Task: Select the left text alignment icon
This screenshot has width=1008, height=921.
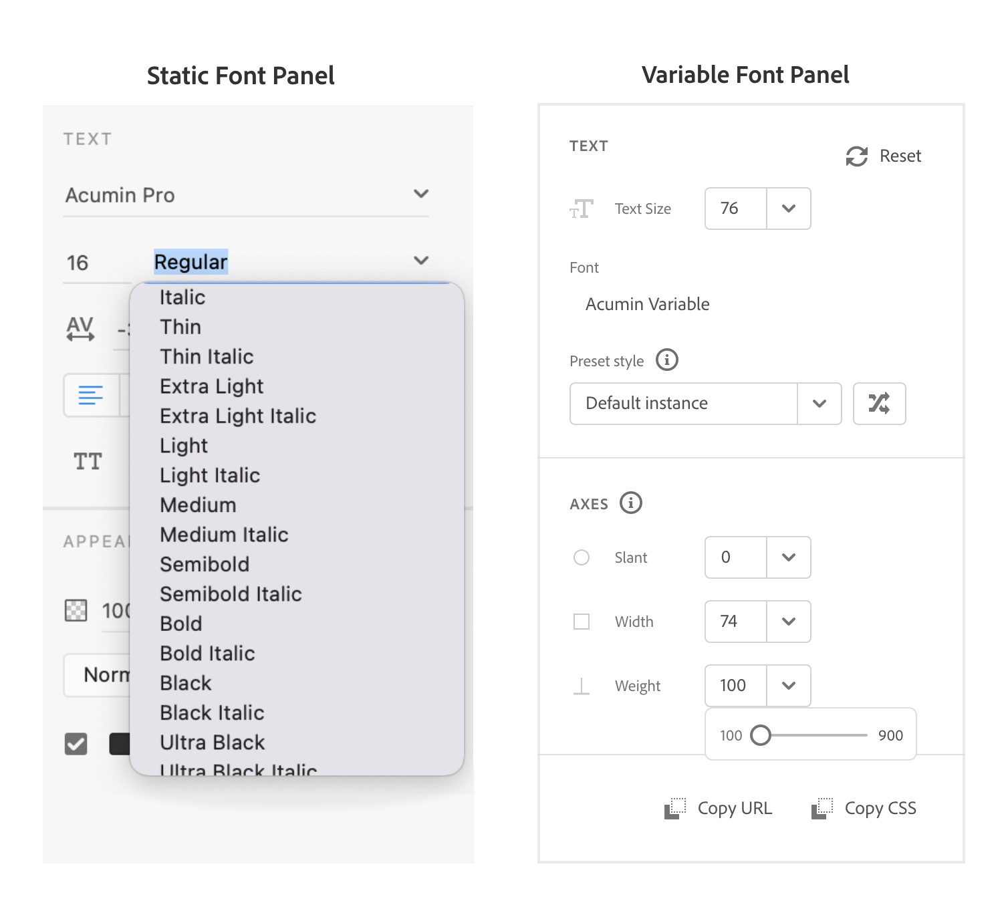Action: 90,395
